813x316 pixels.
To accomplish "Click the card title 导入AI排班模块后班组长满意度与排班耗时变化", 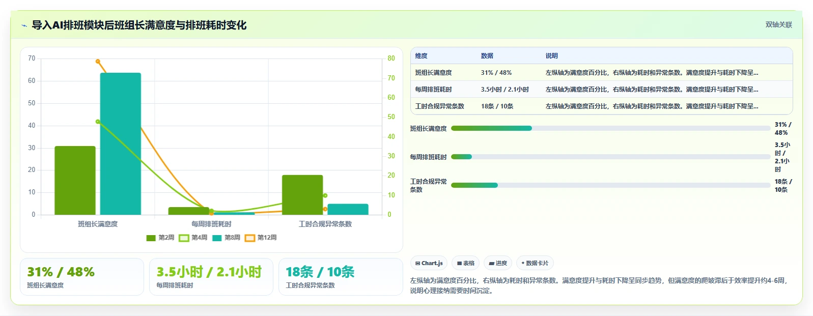I will click(139, 25).
